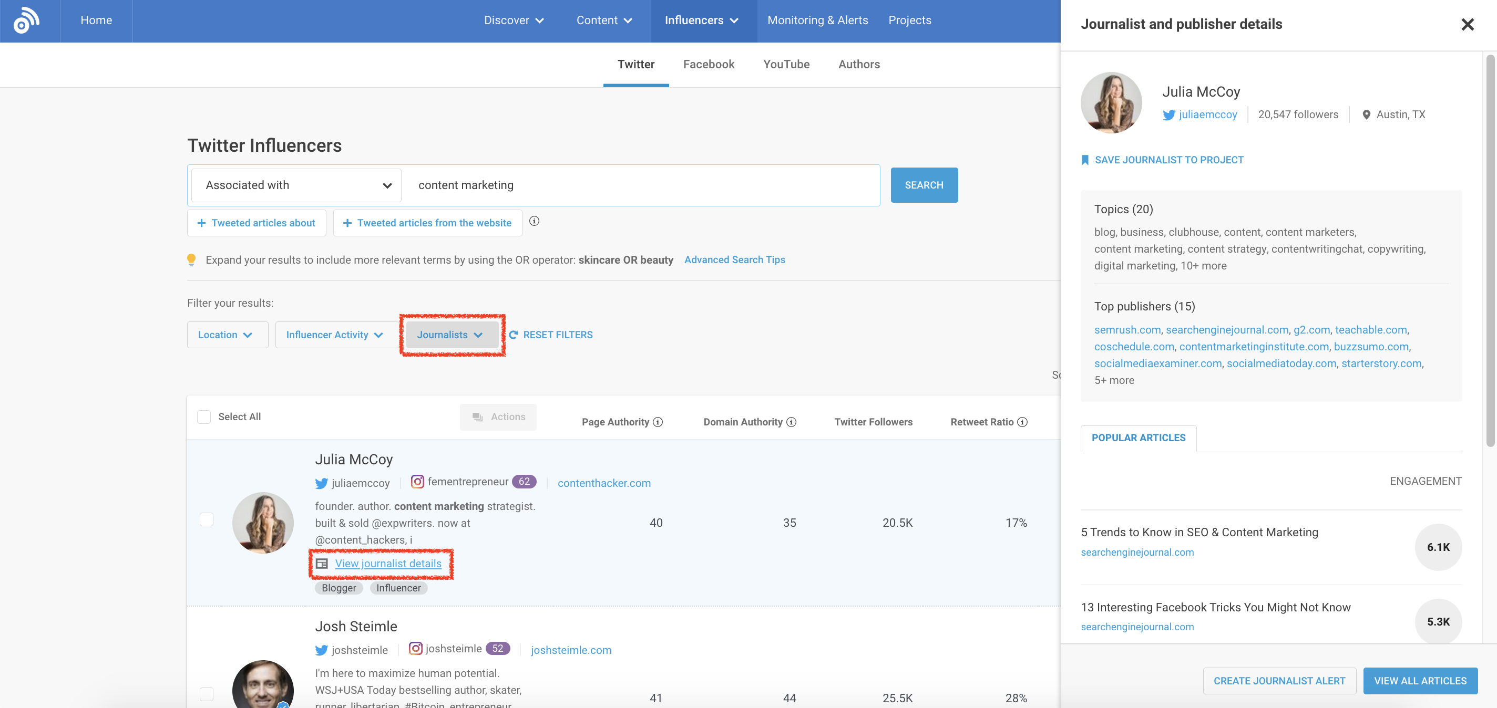The image size is (1497, 708).
Task: Switch to the Facebook tab
Action: [x=709, y=65]
